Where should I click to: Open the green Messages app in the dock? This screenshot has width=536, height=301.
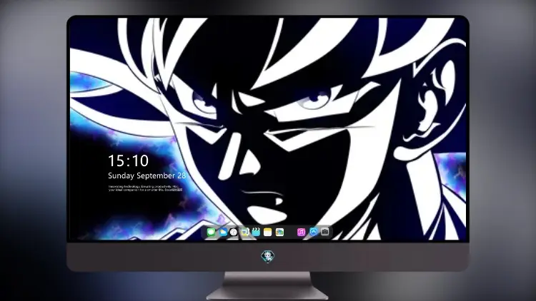click(x=212, y=233)
